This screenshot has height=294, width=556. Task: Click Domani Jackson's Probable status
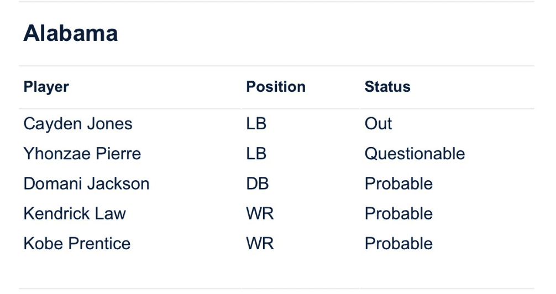coord(398,183)
